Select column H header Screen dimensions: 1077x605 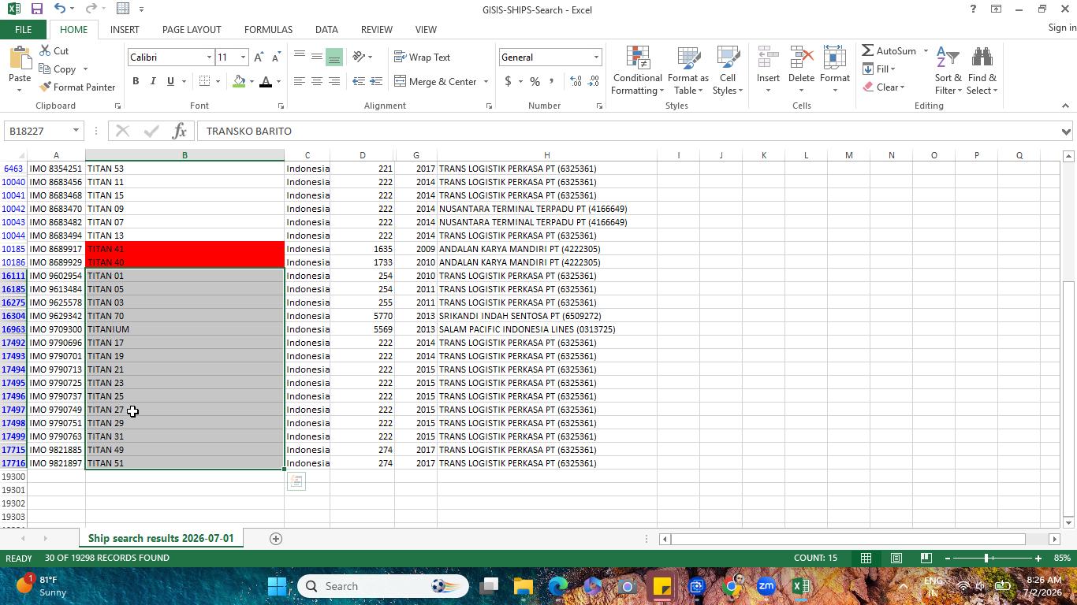coord(546,155)
